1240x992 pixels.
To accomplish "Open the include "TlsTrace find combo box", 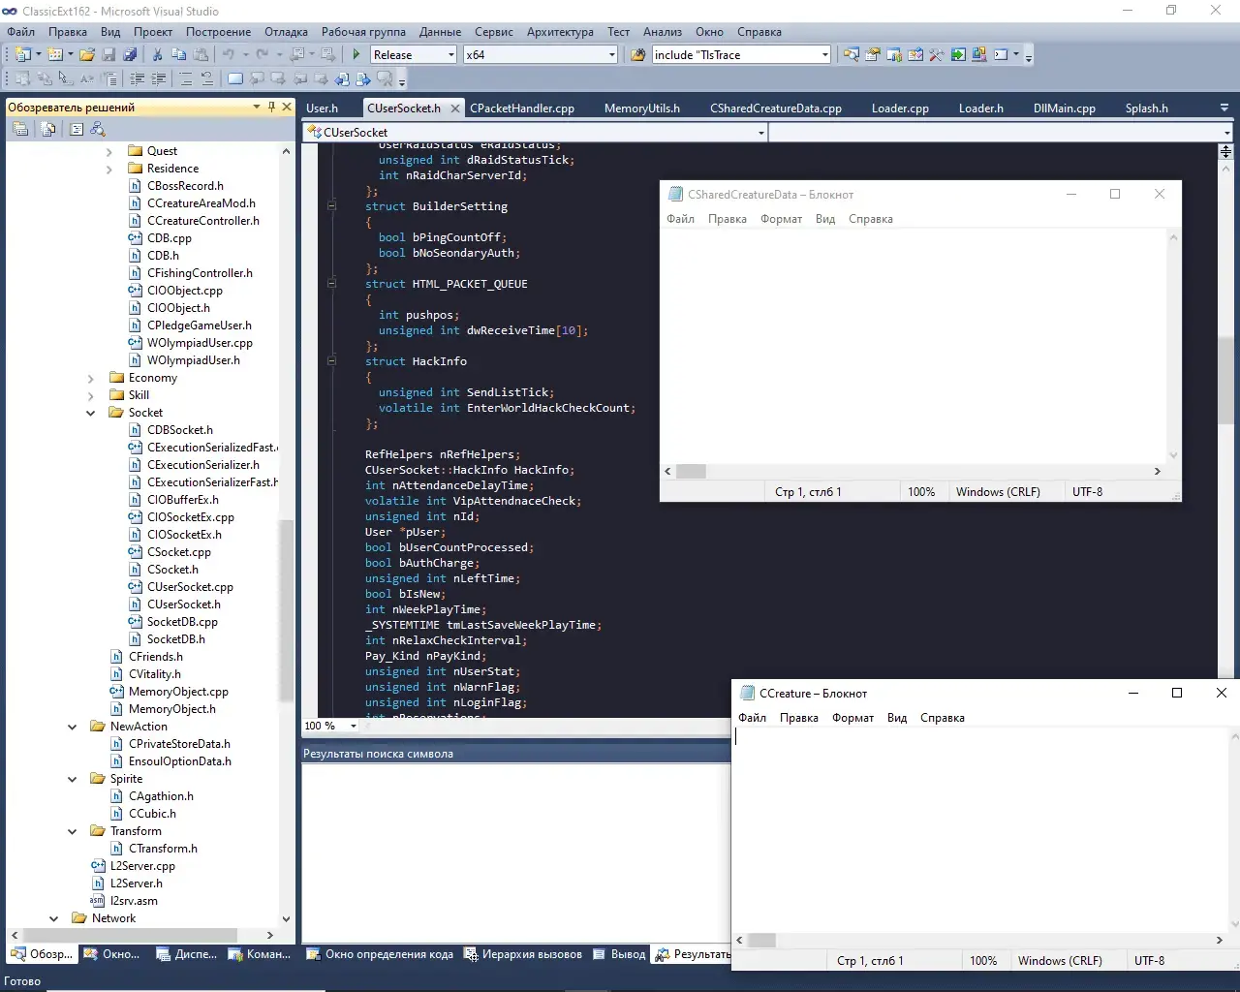I will click(x=741, y=55).
